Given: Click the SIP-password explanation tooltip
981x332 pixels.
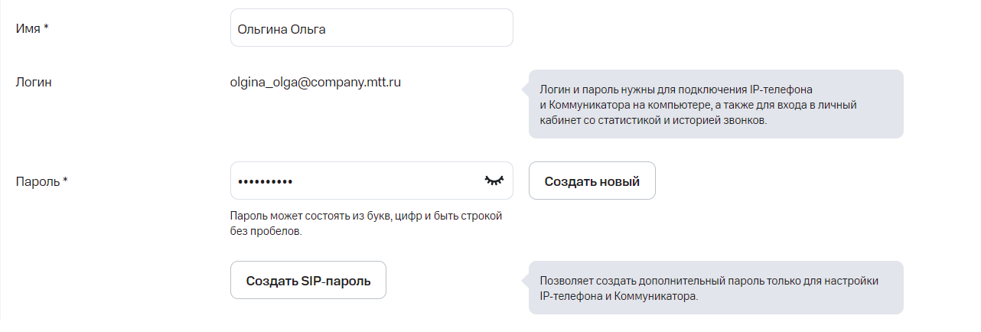Looking at the screenshot, I should point(715,288).
